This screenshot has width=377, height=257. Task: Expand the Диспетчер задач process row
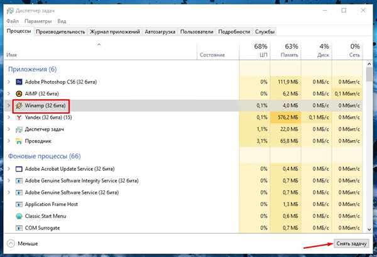click(x=9, y=129)
